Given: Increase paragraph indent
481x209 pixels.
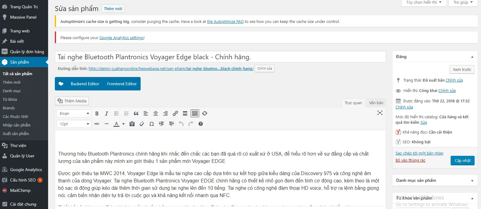Looking at the screenshot, I should (171, 124).
